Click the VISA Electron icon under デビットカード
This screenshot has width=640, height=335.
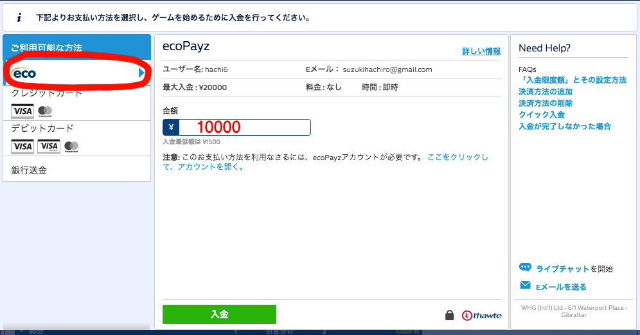click(x=49, y=147)
